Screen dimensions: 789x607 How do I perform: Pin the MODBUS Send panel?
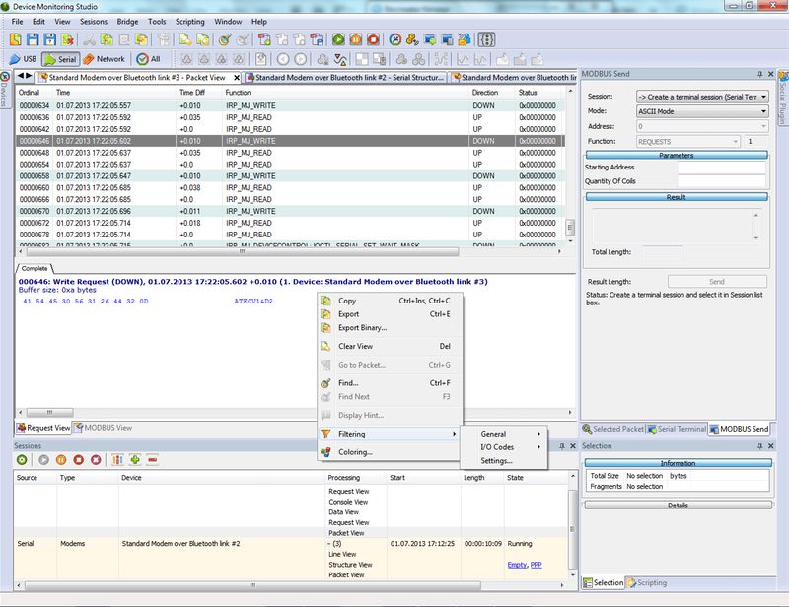759,74
